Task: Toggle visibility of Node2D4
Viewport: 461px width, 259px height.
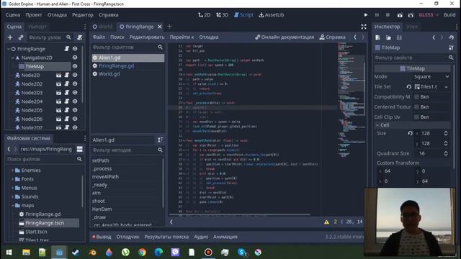Action: pos(75,101)
